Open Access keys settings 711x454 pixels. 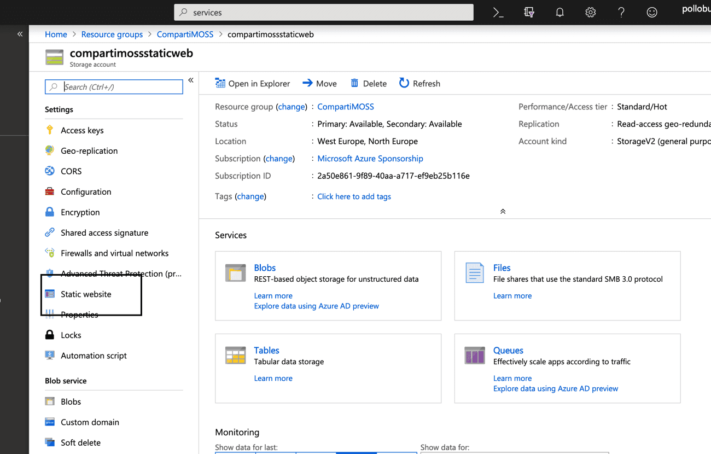(82, 130)
